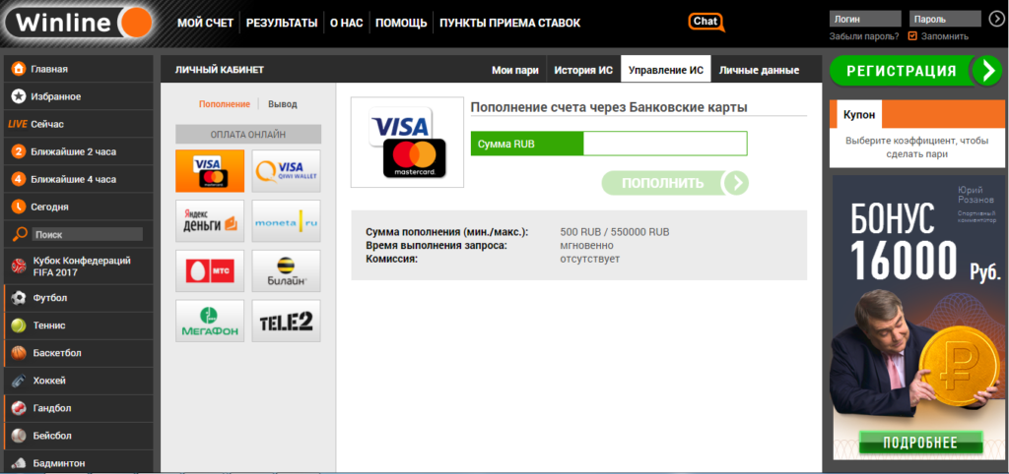
Task: Click the Баскетбол ball icon
Action: click(19, 353)
